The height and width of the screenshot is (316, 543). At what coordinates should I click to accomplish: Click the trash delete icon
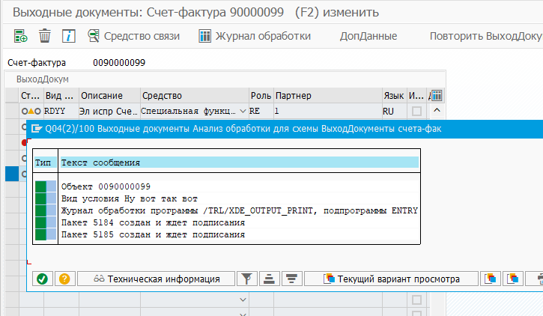pyautogui.click(x=45, y=36)
